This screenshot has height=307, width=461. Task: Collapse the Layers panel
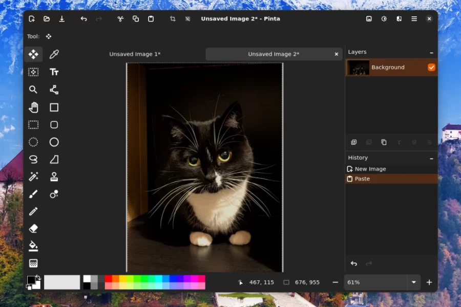coord(431,52)
